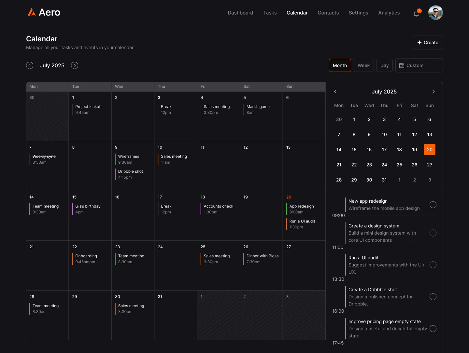This screenshot has height=353, width=469.
Task: Go to the Contacts page
Action: pyautogui.click(x=328, y=13)
